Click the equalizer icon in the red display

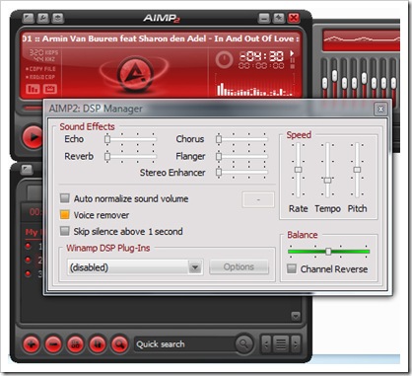coord(33,89)
